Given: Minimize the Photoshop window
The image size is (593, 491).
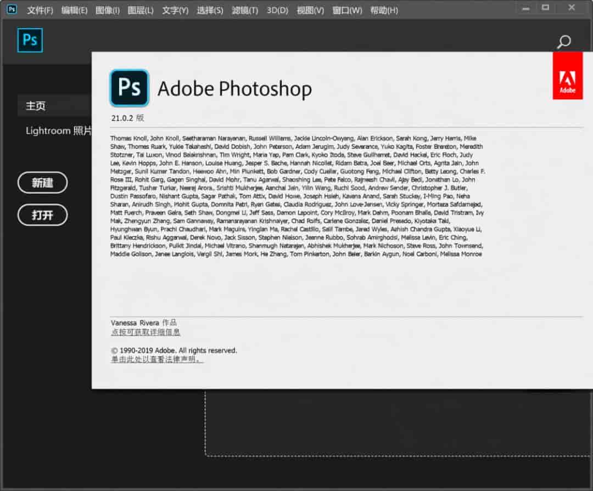Looking at the screenshot, I should coord(525,8).
